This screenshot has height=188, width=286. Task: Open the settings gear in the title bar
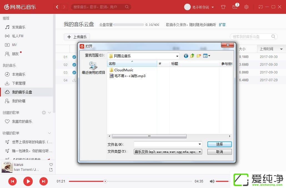pos(246,7)
